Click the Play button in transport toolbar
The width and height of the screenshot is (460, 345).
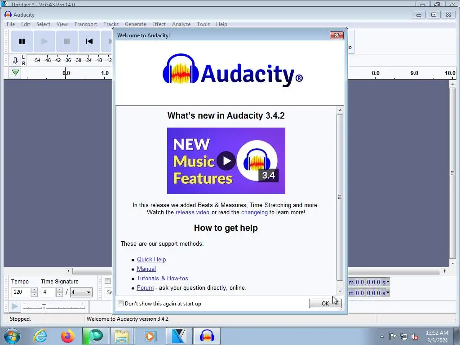pos(44,41)
